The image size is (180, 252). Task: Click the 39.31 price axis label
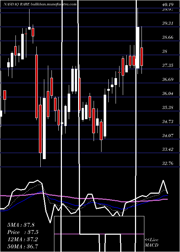[168, 23]
